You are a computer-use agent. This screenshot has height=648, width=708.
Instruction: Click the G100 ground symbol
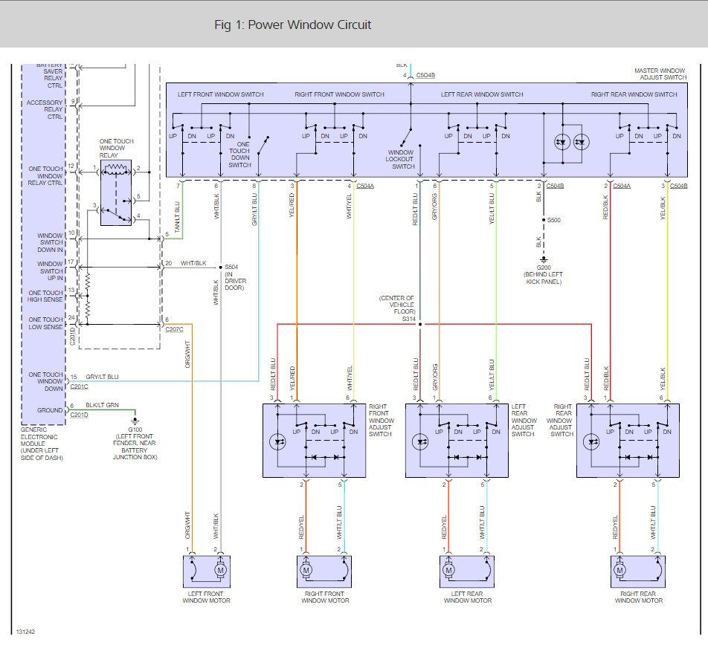(x=135, y=421)
